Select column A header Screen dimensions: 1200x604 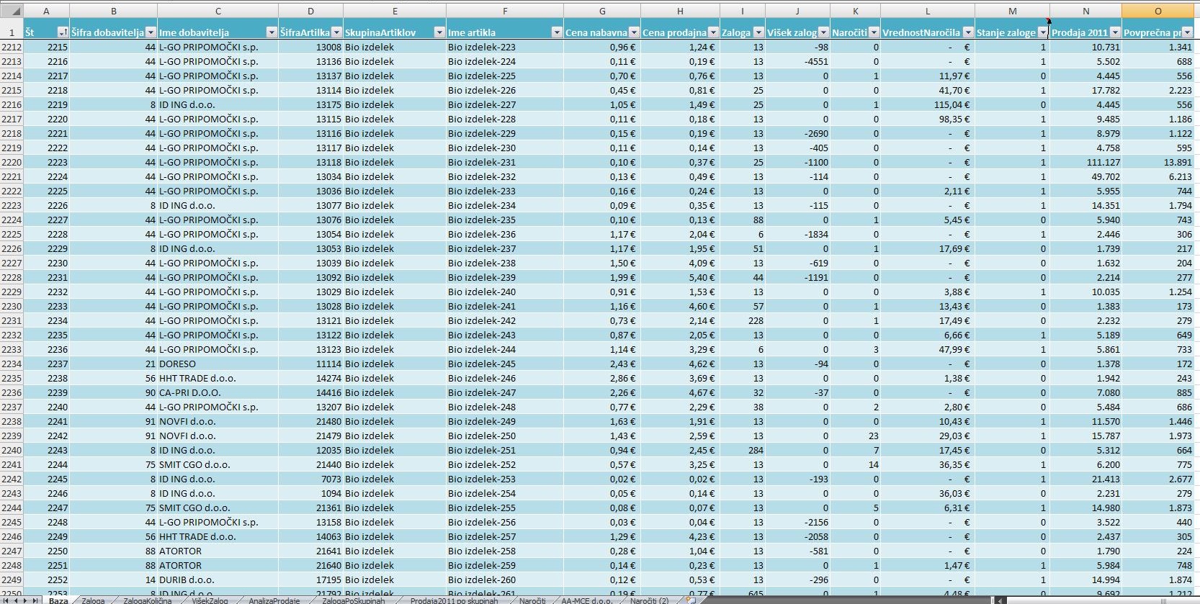46,11
